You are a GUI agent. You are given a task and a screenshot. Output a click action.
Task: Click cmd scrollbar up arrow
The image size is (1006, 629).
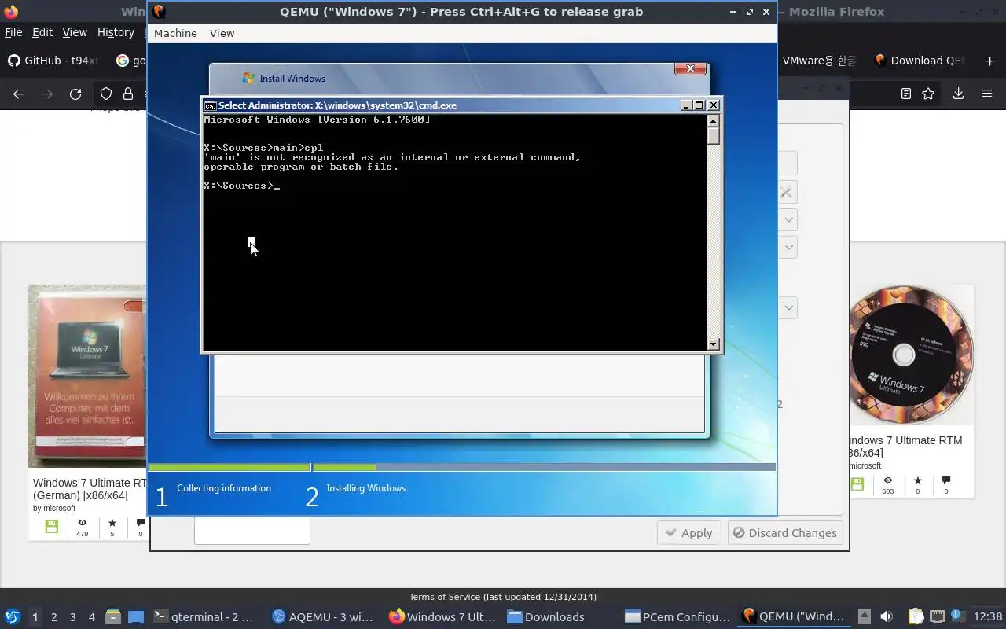[714, 120]
